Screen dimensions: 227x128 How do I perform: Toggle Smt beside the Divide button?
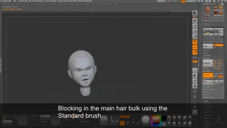click(218, 45)
